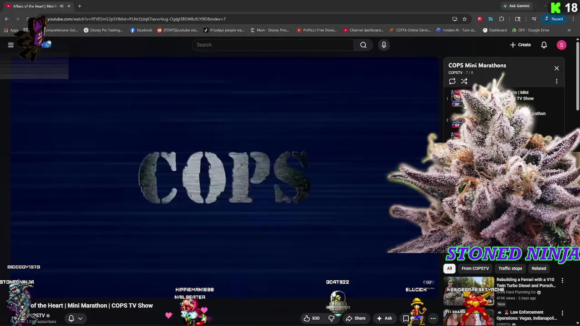The height and width of the screenshot is (326, 580).
Task: Open Main - Disney Pins bookmark
Action: (270, 30)
